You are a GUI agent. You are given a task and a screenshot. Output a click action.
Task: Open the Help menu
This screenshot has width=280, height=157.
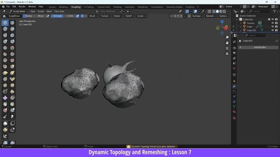tap(41, 7)
